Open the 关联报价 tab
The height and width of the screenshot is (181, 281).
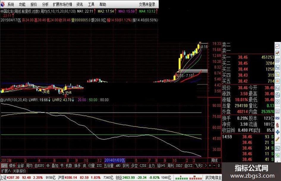19,171
